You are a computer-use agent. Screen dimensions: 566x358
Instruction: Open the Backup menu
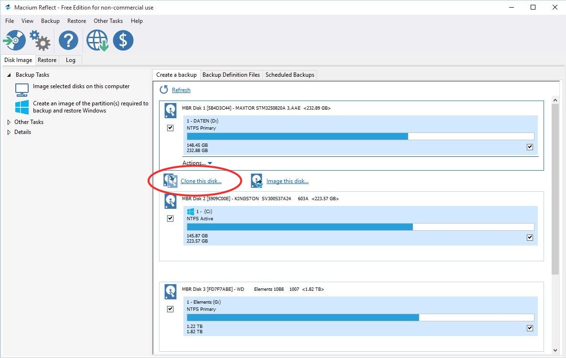[x=50, y=21]
